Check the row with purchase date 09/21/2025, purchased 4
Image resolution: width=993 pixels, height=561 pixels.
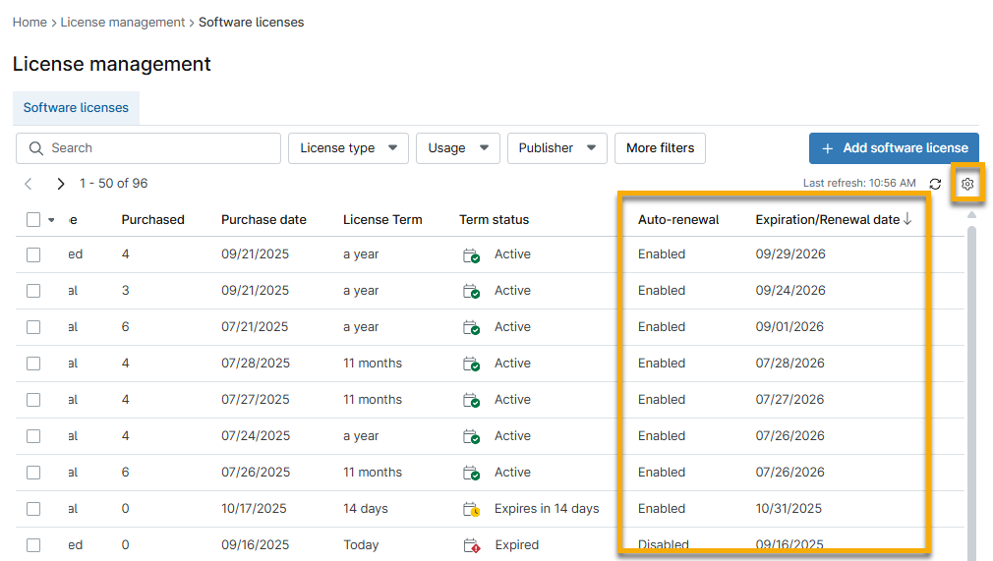(33, 254)
